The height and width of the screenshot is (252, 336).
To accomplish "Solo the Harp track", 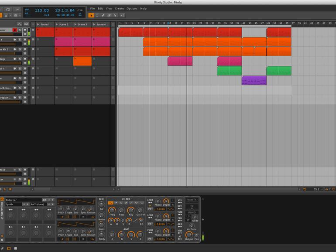I will (x=20, y=59).
